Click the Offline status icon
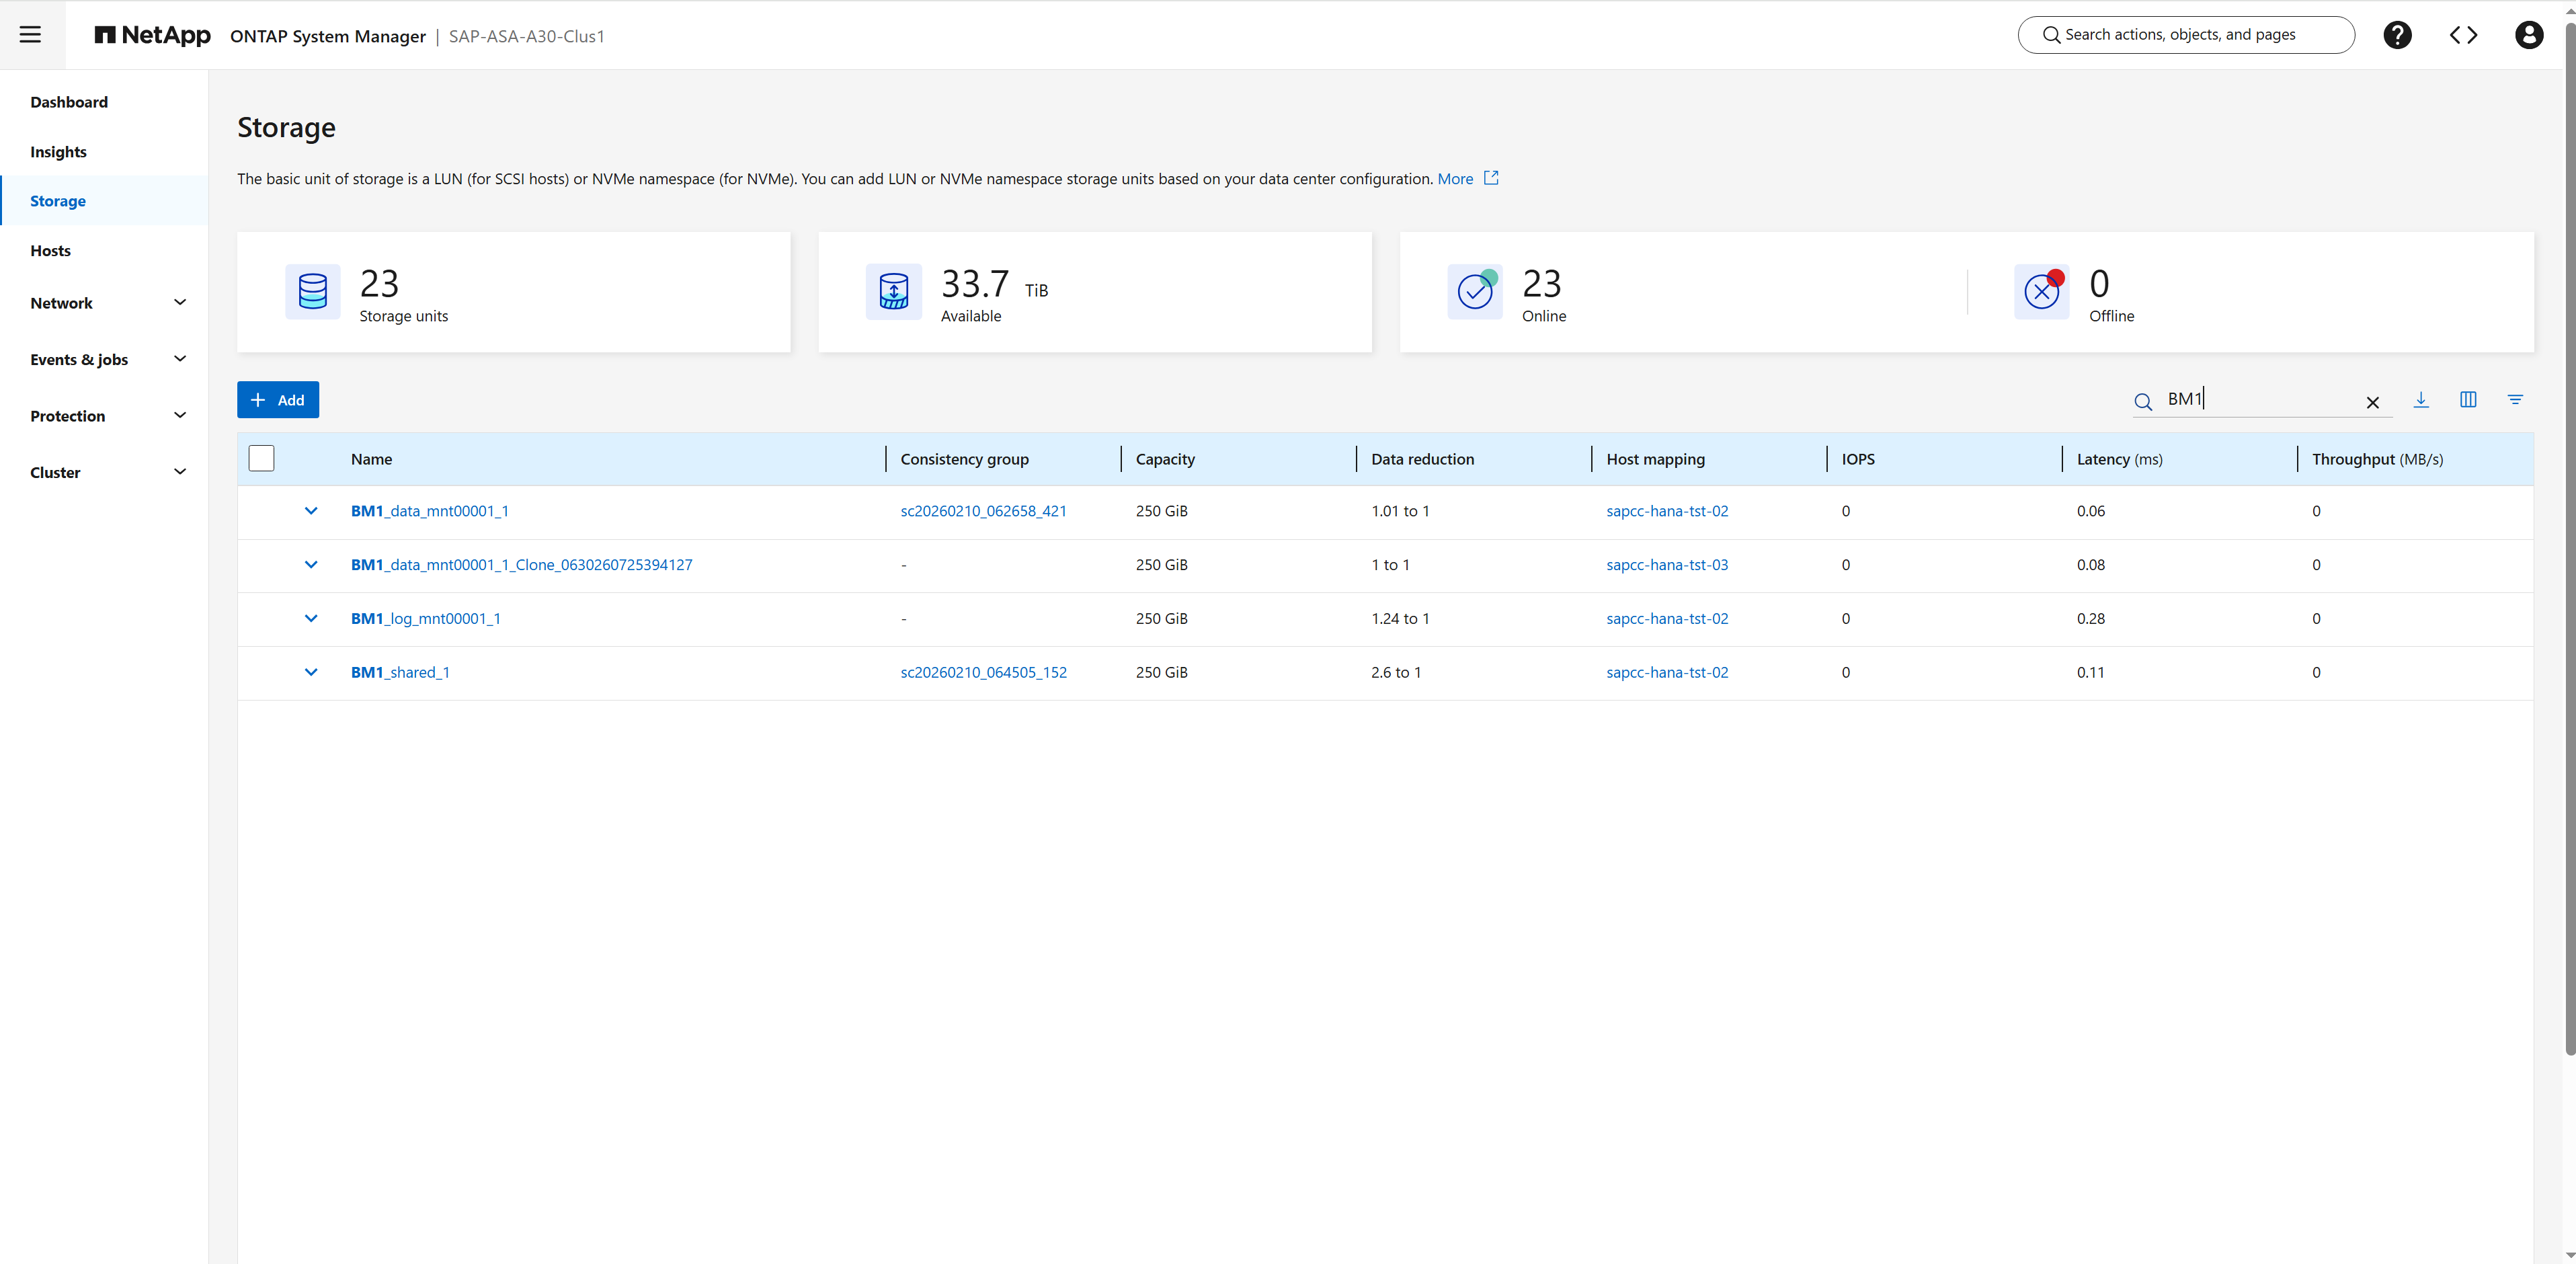 point(2042,291)
